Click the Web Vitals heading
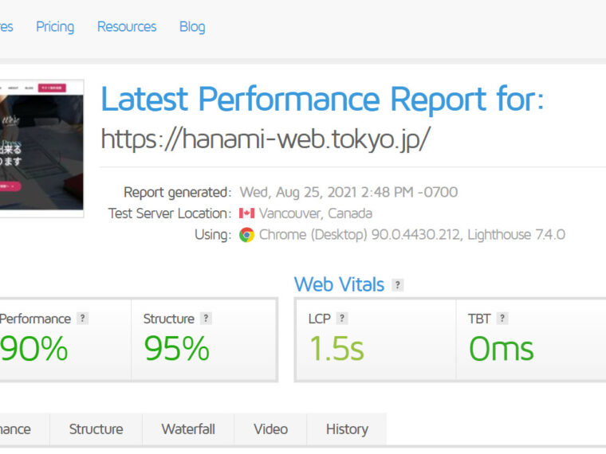Image resolution: width=606 pixels, height=454 pixels. click(339, 284)
